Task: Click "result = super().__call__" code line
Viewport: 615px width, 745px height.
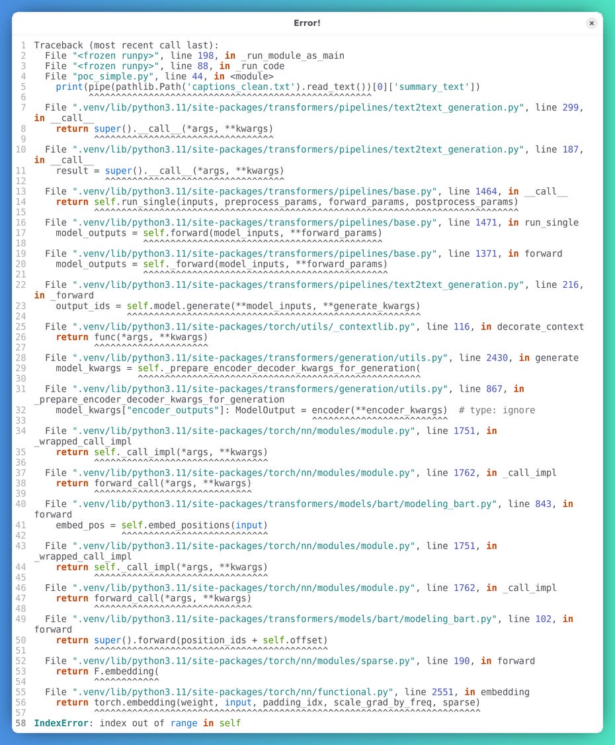Action: 170,171
